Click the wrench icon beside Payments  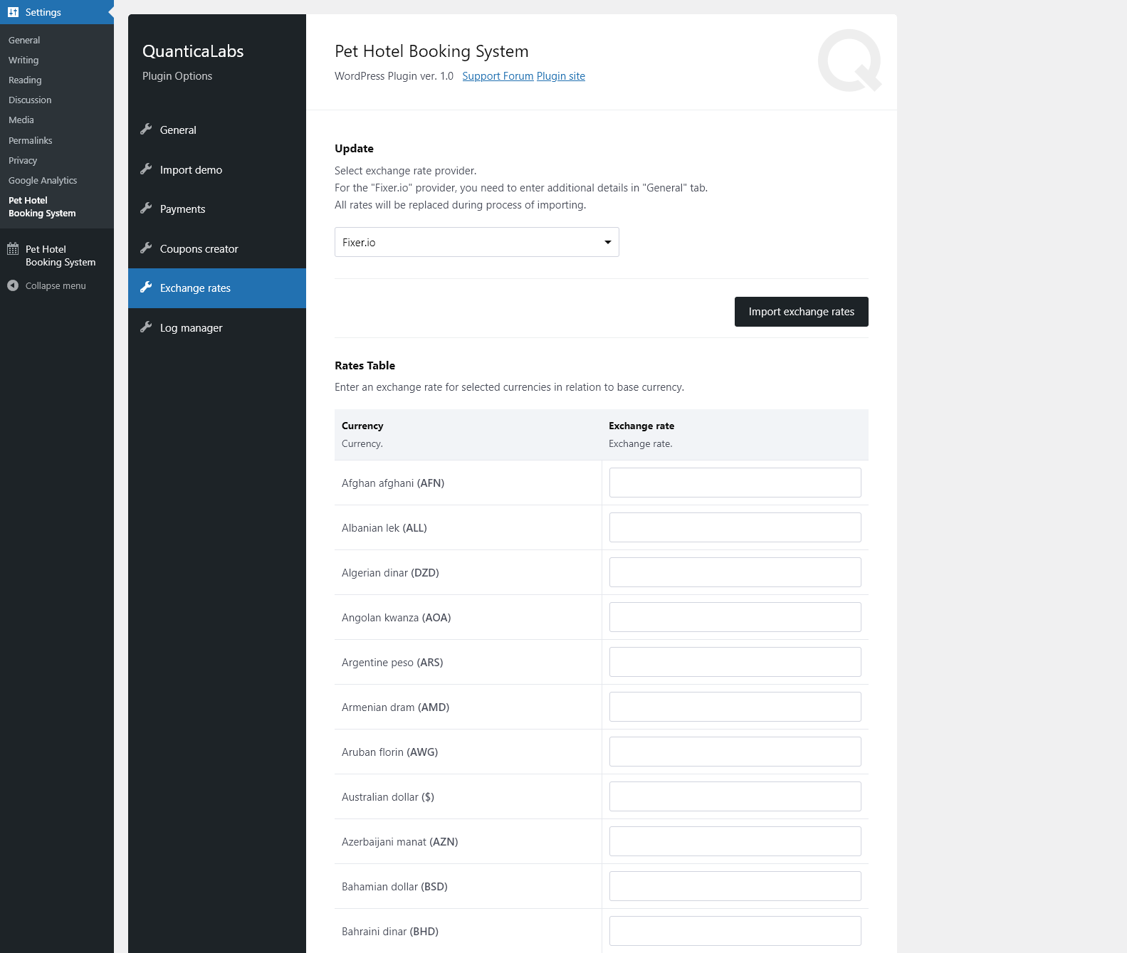(146, 209)
